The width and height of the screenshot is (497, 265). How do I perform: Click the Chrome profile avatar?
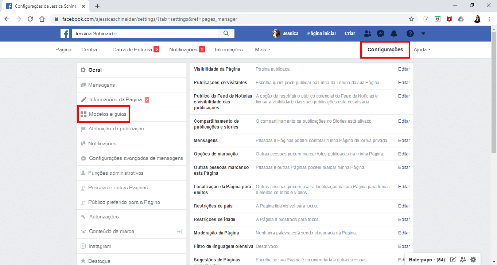pyautogui.click(x=477, y=19)
